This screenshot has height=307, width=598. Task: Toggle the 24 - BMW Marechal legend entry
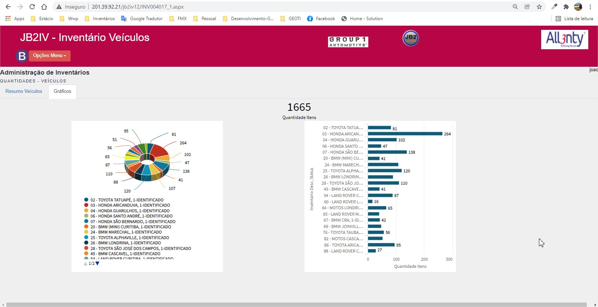[126, 232]
